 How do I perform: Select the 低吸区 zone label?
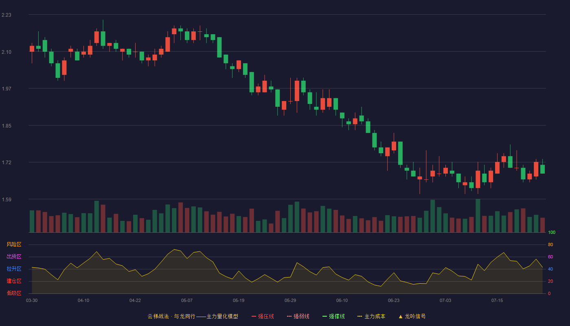point(14,293)
